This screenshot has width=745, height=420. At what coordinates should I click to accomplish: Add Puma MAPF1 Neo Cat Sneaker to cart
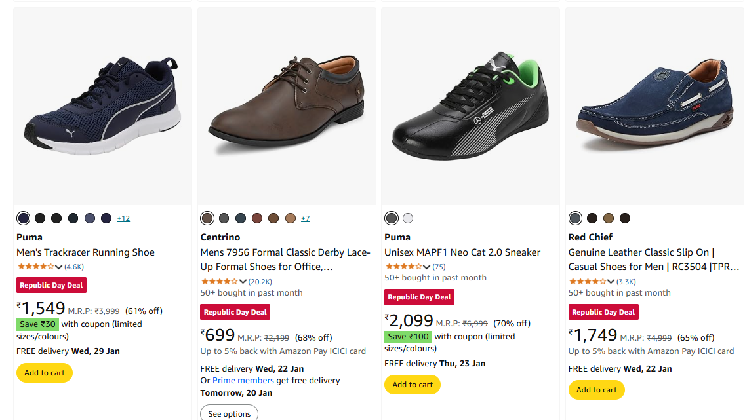click(x=413, y=385)
